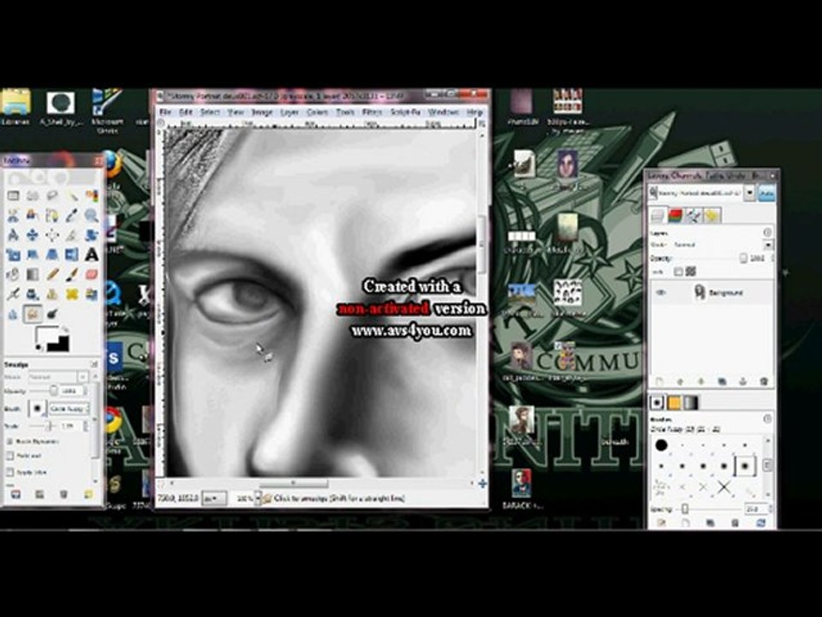
Task: Open the File menu
Action: pos(165,112)
